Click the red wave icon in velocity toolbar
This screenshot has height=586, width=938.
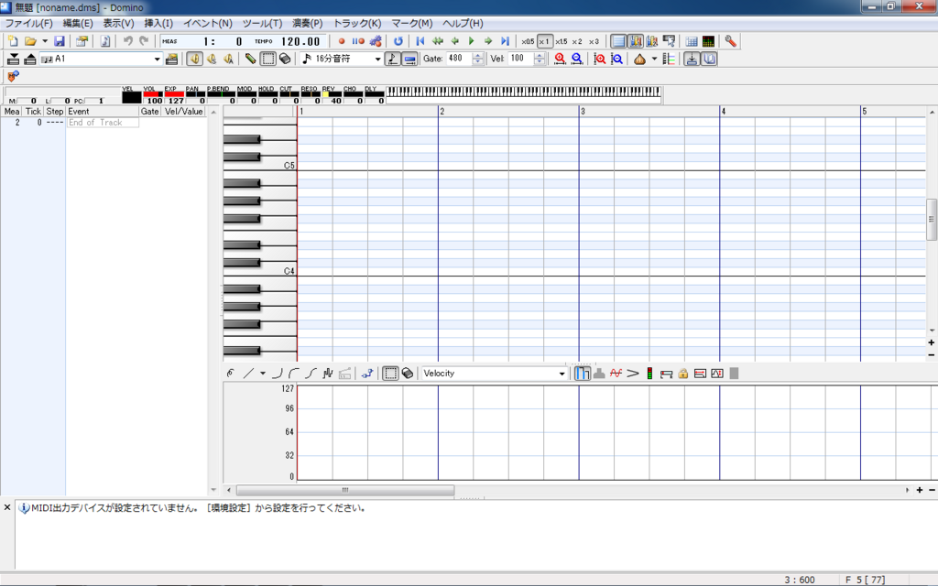point(616,374)
